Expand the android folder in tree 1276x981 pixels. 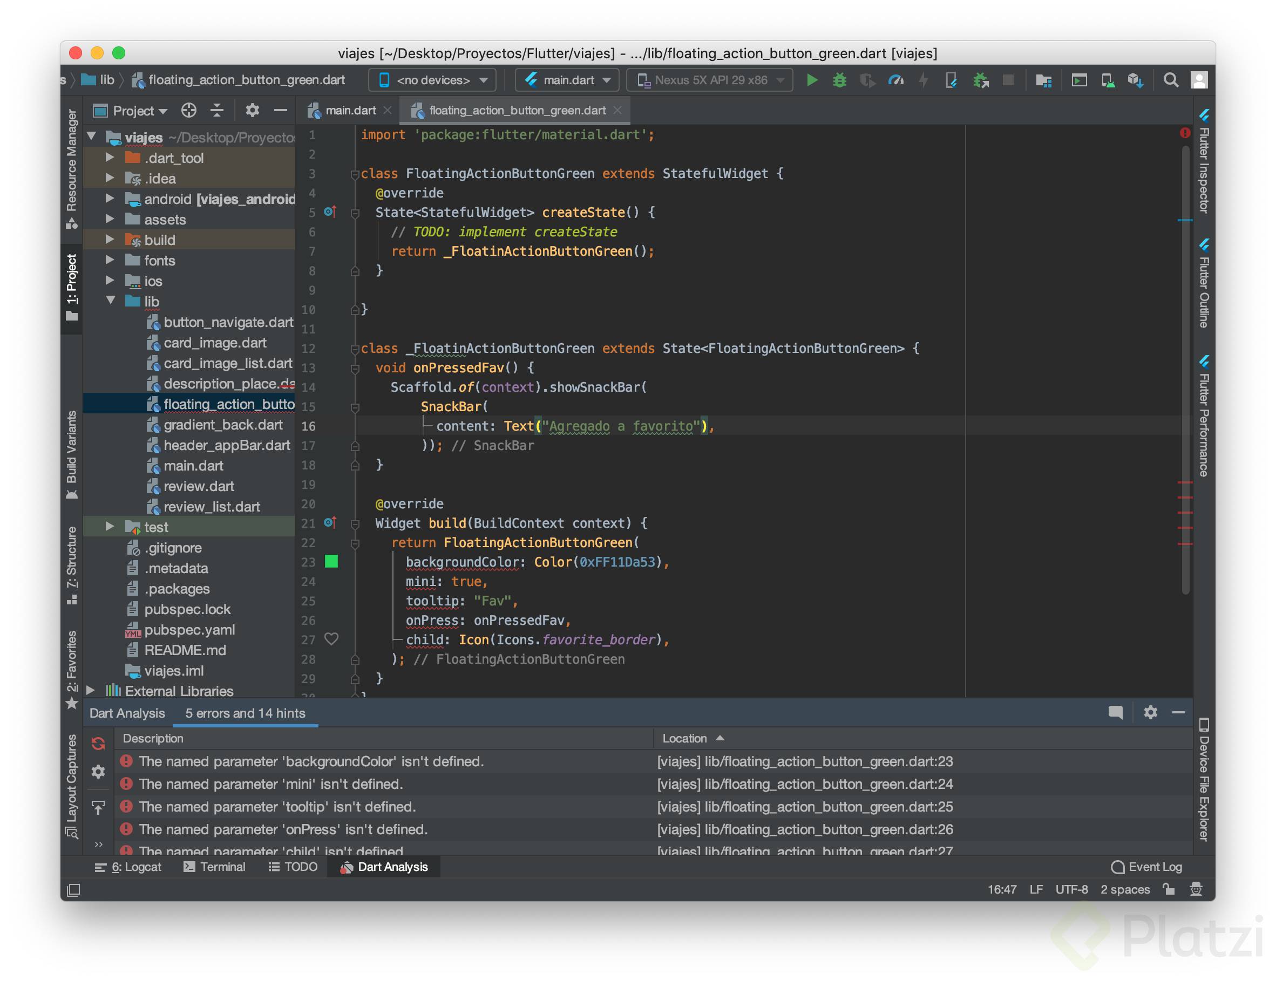pyautogui.click(x=109, y=199)
